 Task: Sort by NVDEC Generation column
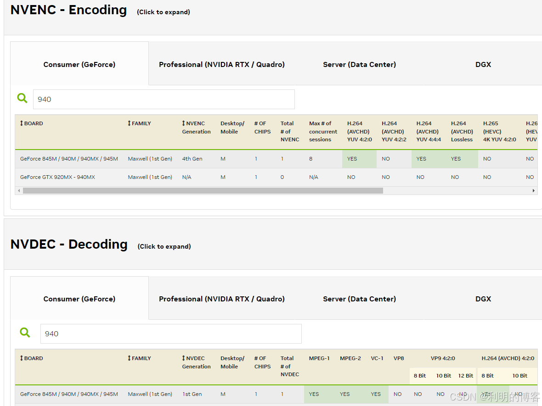coord(196,362)
